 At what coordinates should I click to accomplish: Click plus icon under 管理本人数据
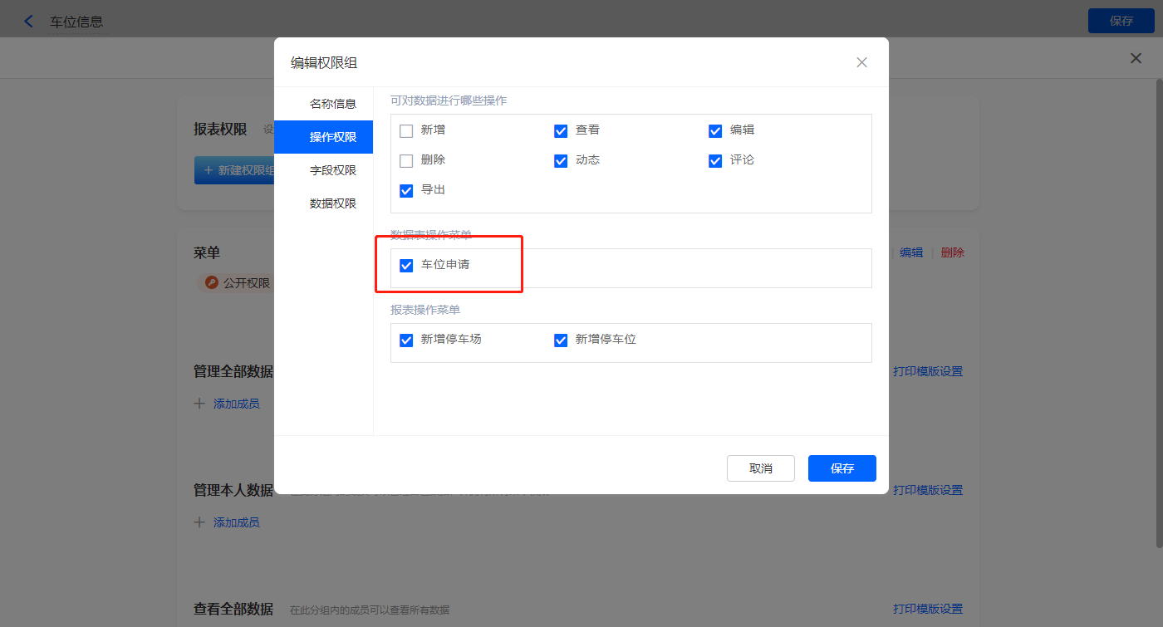point(199,522)
